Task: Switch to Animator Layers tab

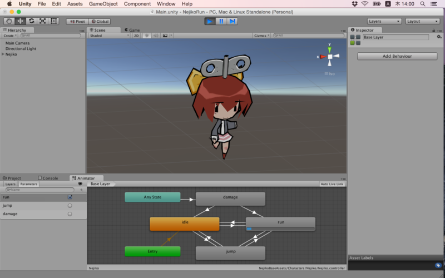Action: pos(10,184)
